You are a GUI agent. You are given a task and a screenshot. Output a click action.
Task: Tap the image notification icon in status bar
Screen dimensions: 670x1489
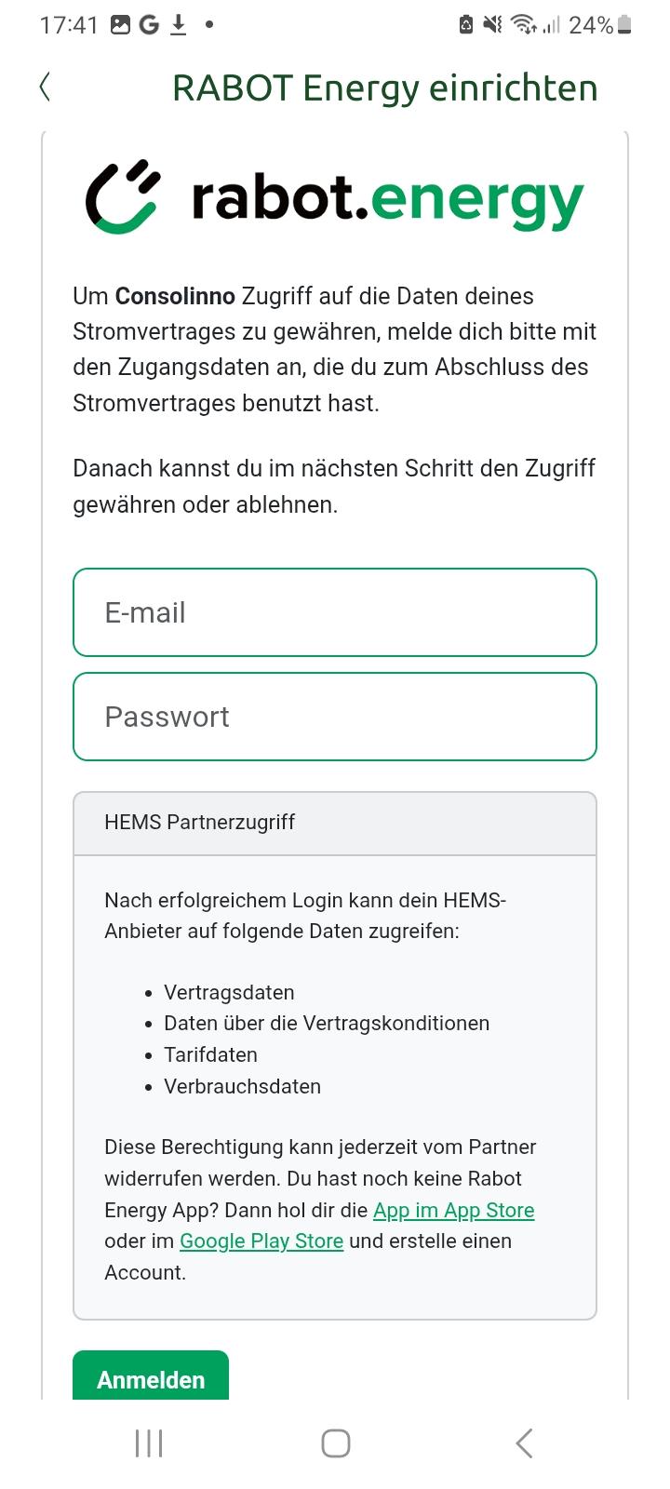[119, 23]
